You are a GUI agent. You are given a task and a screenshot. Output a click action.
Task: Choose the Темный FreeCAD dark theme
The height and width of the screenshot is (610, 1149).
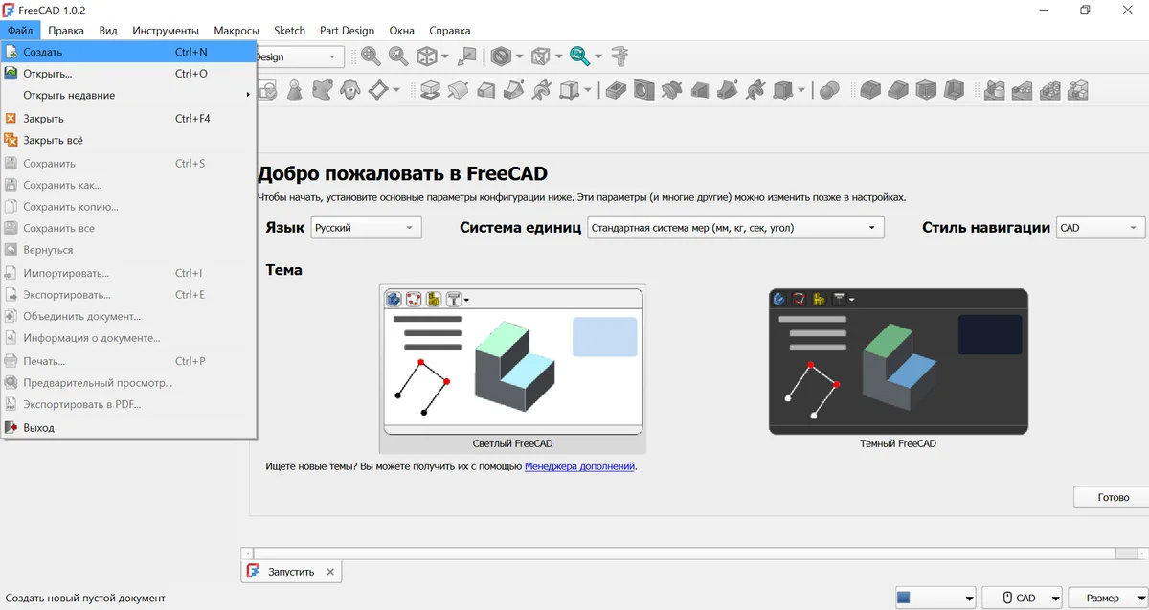click(897, 362)
